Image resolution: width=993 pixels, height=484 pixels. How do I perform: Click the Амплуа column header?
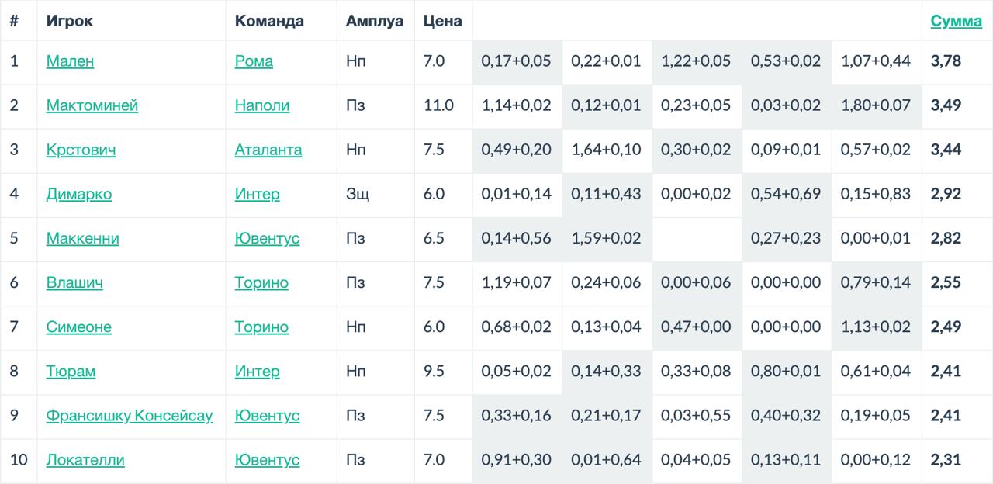click(375, 21)
